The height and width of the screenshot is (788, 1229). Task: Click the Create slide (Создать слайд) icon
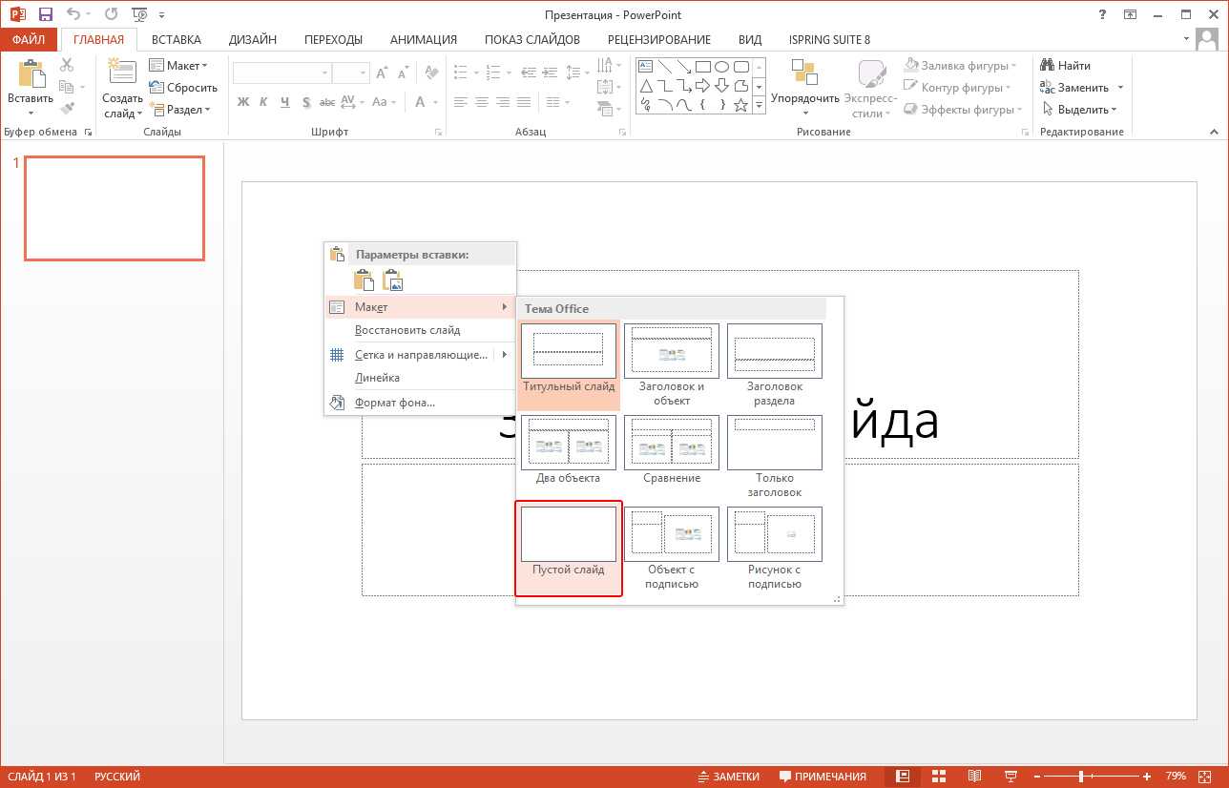(122, 74)
